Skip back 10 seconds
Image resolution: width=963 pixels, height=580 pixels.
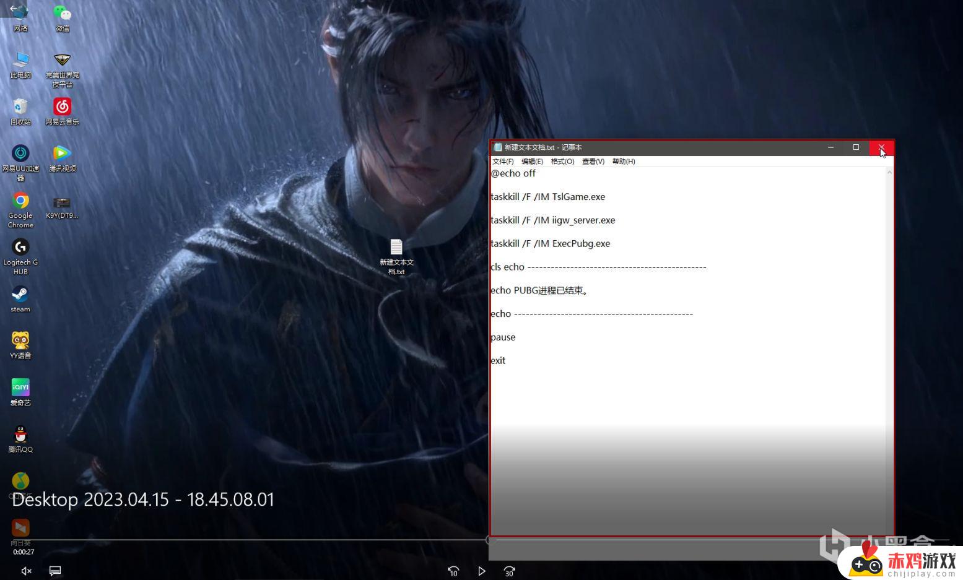[x=453, y=571]
